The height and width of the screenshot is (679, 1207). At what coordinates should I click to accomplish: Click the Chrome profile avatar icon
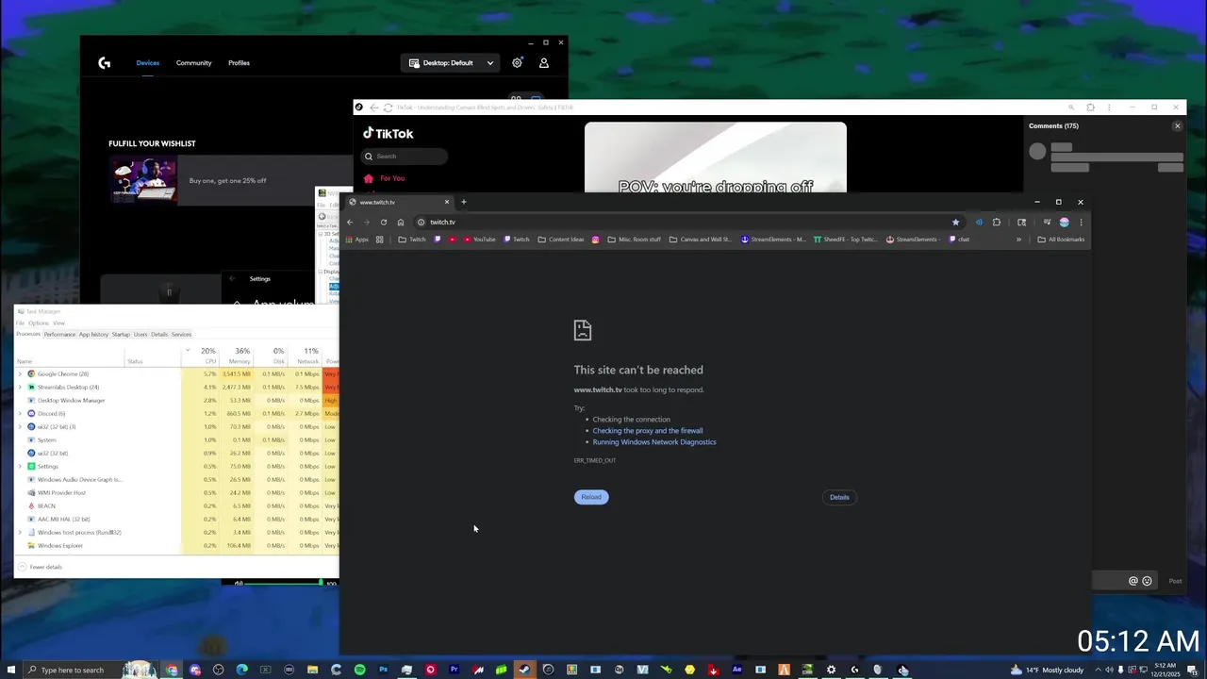(x=1065, y=223)
